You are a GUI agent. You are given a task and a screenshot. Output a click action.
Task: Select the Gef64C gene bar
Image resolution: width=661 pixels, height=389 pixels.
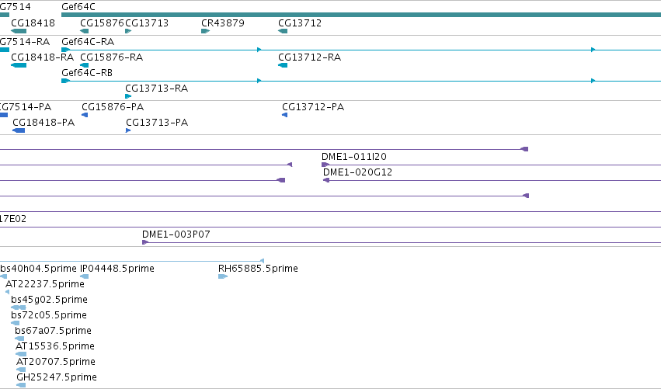click(361, 15)
